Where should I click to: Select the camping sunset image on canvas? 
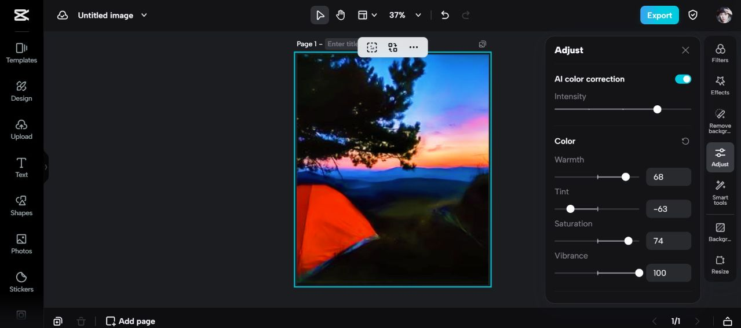tap(393, 169)
